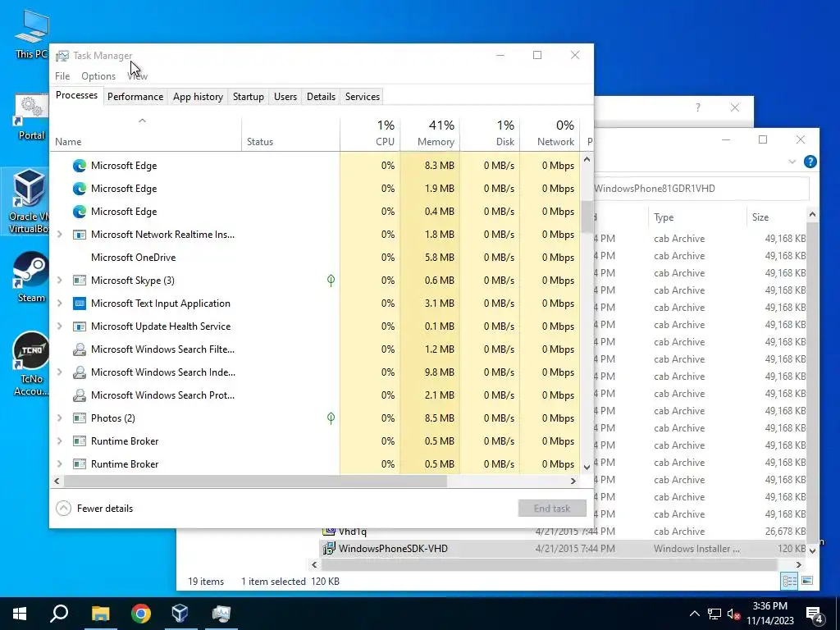This screenshot has width=840, height=630.
Task: Open Explorer help question mark icon
Action: tap(810, 162)
